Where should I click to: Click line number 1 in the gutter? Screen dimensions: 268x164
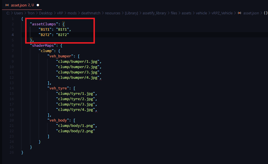coord(13,19)
